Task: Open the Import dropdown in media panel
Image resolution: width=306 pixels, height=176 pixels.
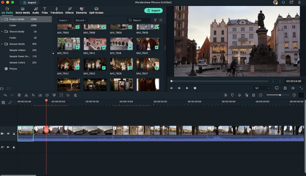Action: 64,20
